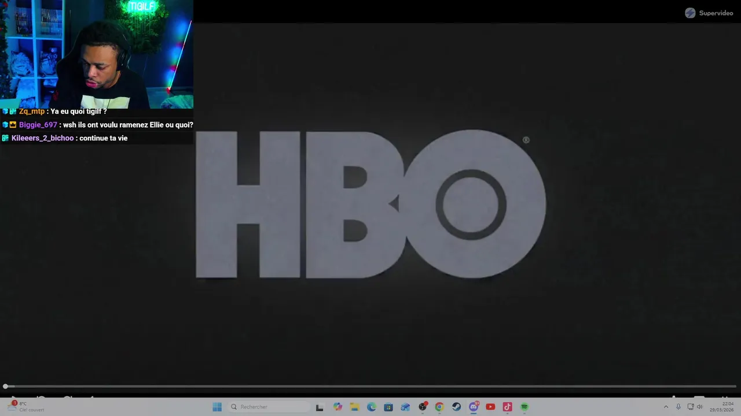This screenshot has width=741, height=416.
Task: Open the Copilot taskbar icon
Action: tap(338, 407)
